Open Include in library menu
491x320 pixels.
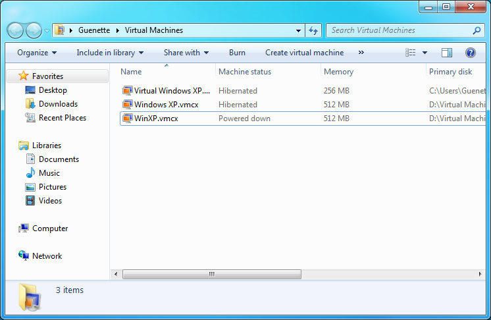point(110,53)
